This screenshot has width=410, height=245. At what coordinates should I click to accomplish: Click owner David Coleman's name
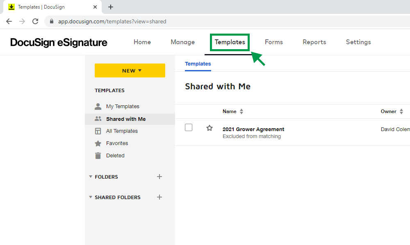[x=395, y=129]
